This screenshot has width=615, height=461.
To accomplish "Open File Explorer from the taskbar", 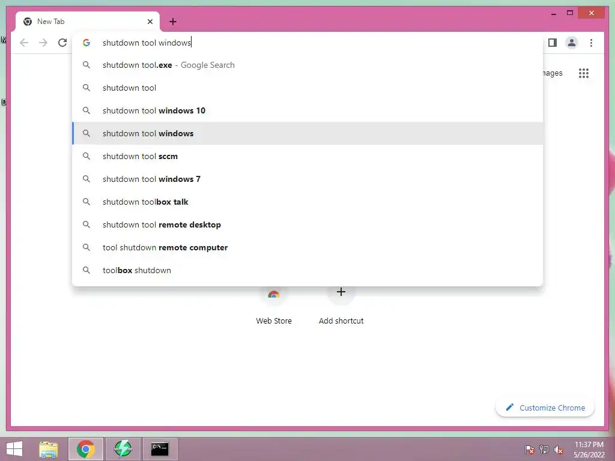I will coord(49,449).
